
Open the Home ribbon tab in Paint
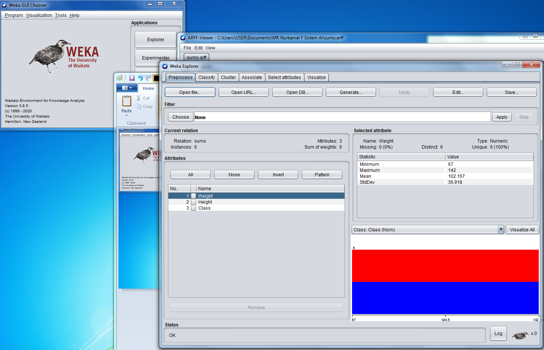pyautogui.click(x=148, y=88)
